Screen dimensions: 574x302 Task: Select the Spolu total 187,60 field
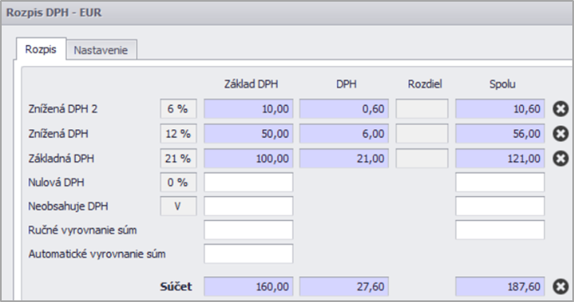pos(500,287)
